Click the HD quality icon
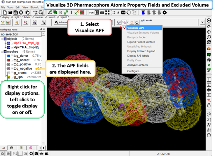The width and height of the screenshot is (213, 156). [x=124, y=12]
